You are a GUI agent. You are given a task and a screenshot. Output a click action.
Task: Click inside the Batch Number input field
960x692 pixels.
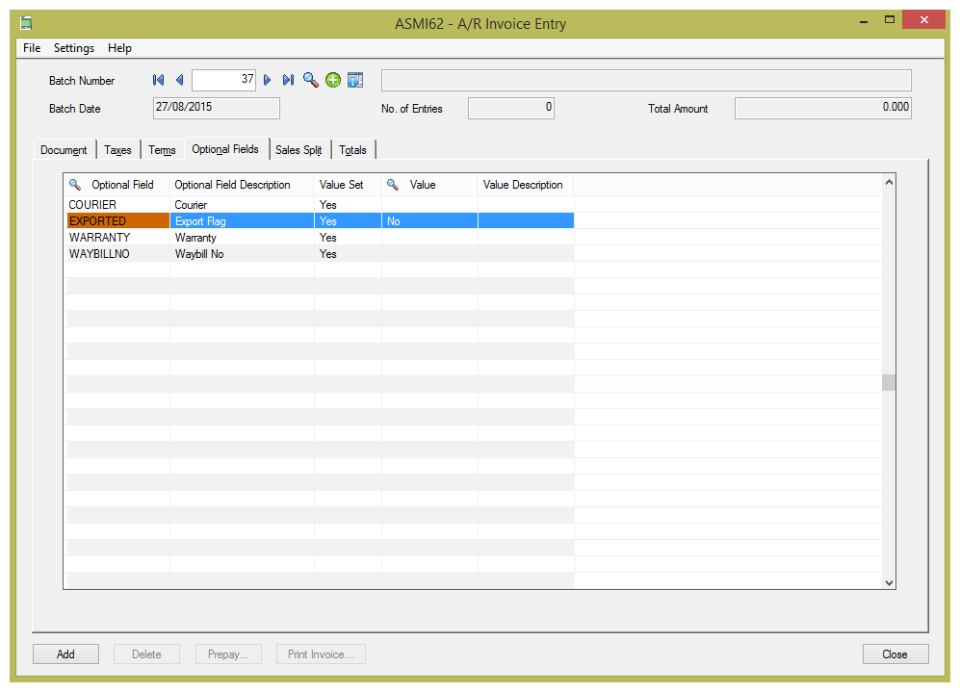coord(223,80)
